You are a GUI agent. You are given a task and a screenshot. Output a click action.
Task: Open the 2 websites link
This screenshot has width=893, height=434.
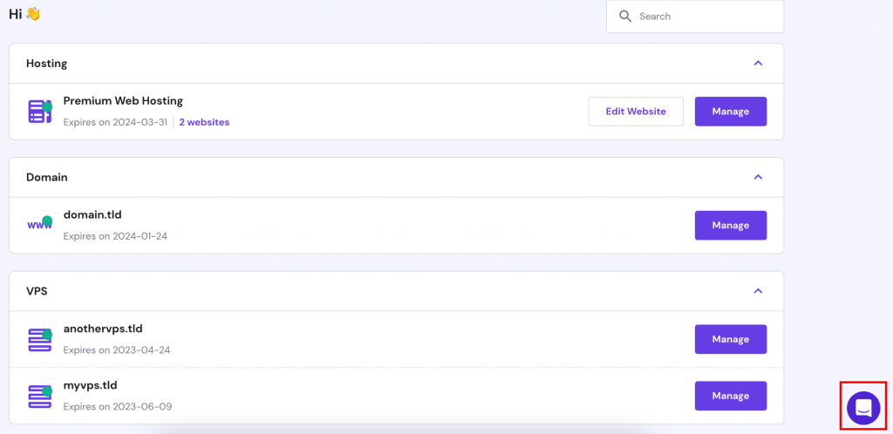tap(204, 123)
